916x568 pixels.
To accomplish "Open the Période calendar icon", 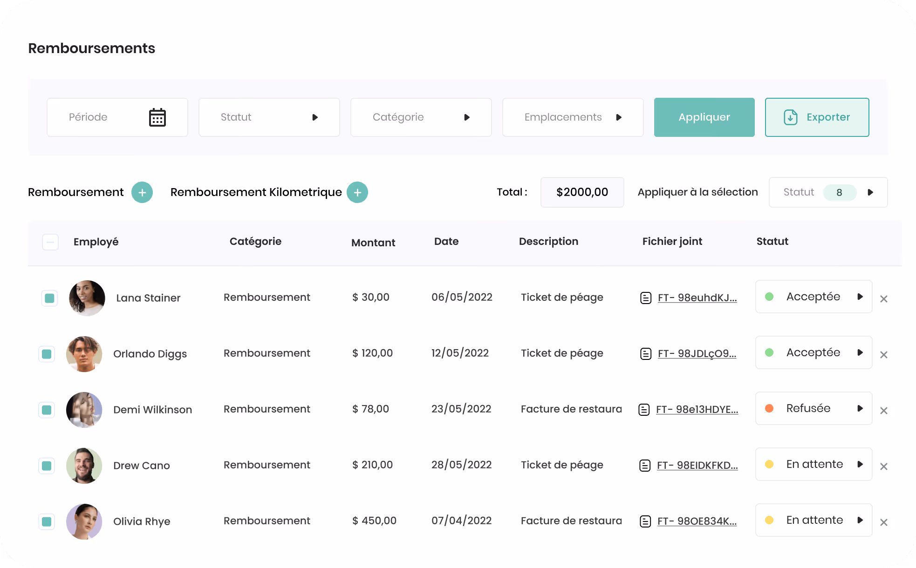I will coord(157,117).
